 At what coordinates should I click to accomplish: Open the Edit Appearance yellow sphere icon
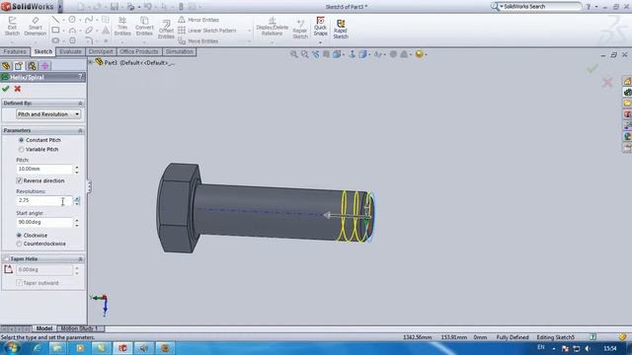(419, 54)
